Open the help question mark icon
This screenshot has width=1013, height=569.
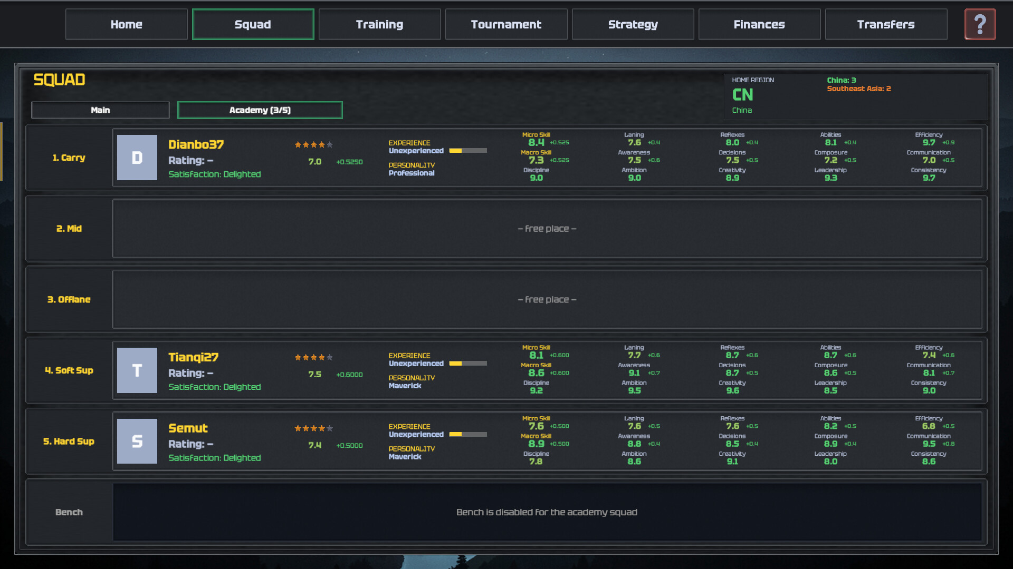pos(980,24)
